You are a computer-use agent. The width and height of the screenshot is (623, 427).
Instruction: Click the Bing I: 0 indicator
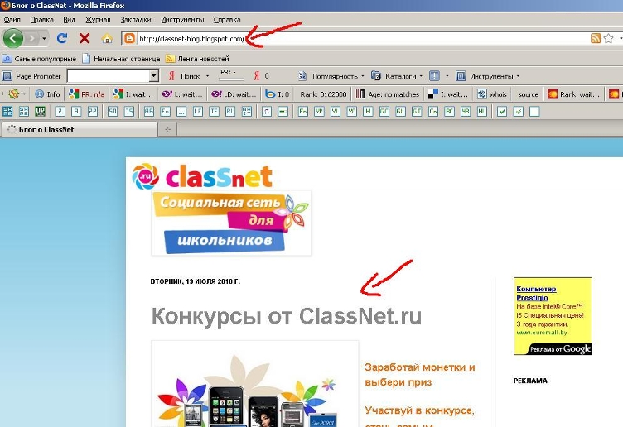click(x=278, y=94)
